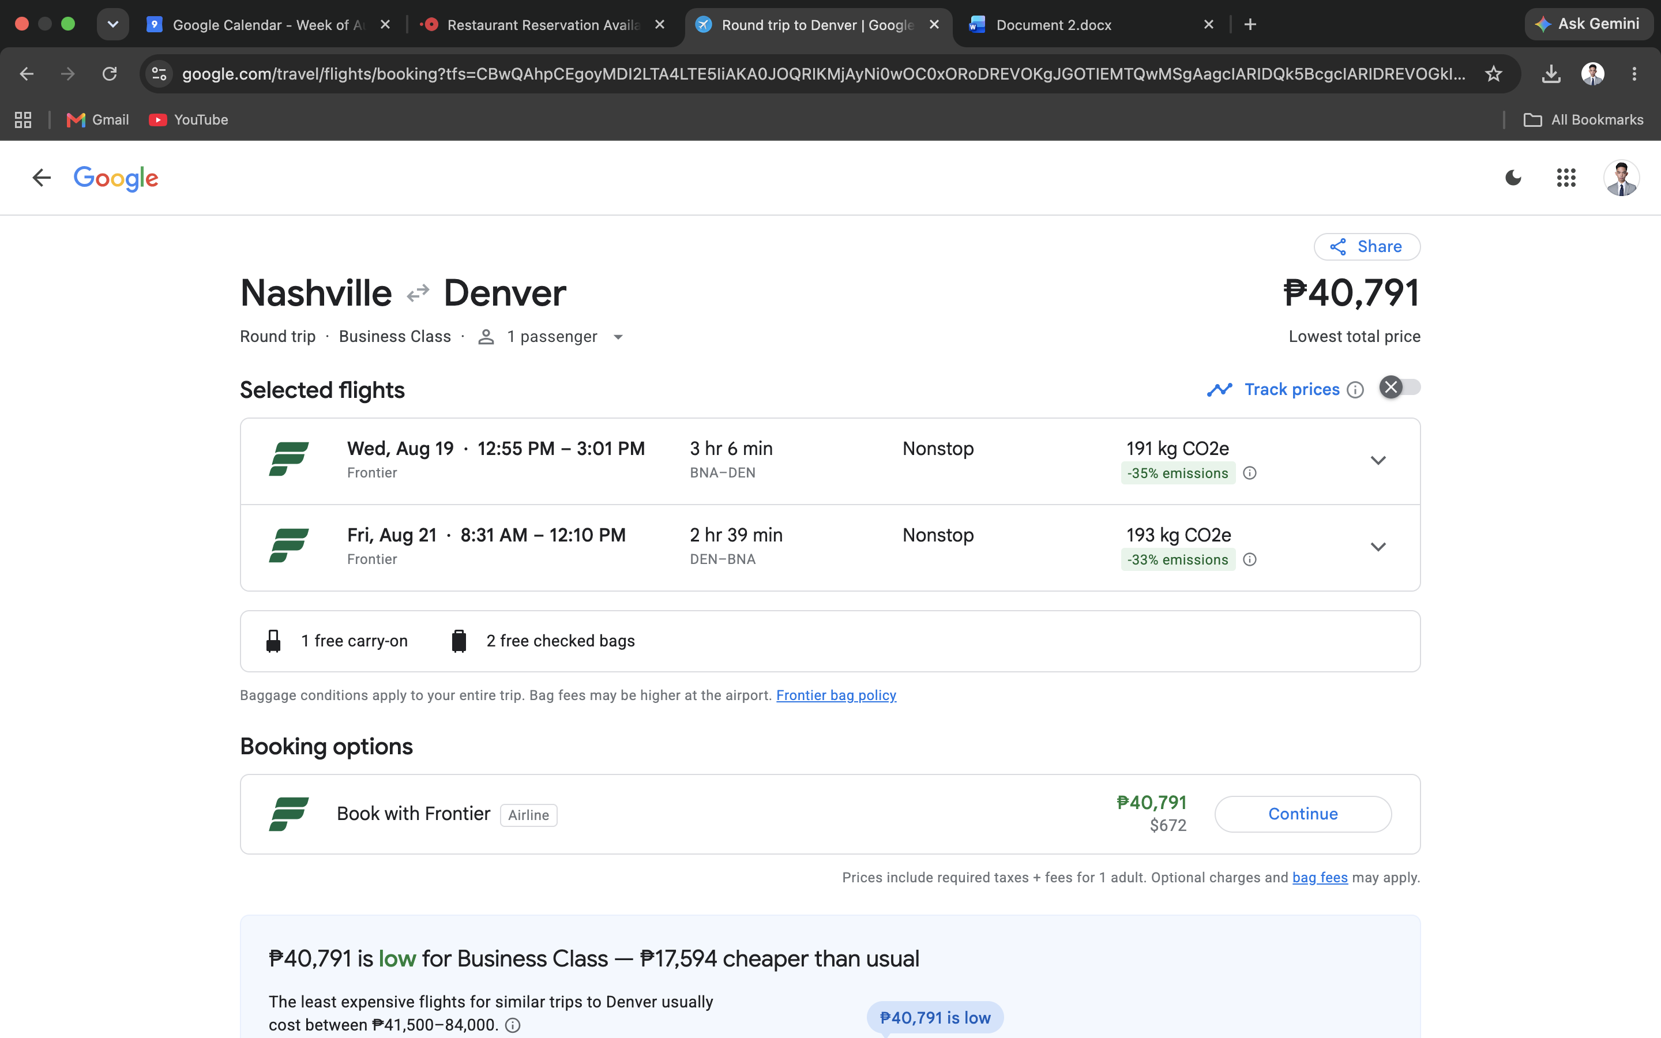The width and height of the screenshot is (1661, 1038).
Task: Reload the page
Action: point(110,73)
